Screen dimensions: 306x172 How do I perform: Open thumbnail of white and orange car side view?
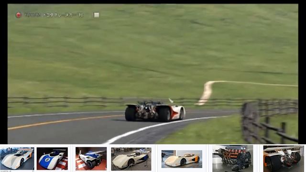[182, 159]
